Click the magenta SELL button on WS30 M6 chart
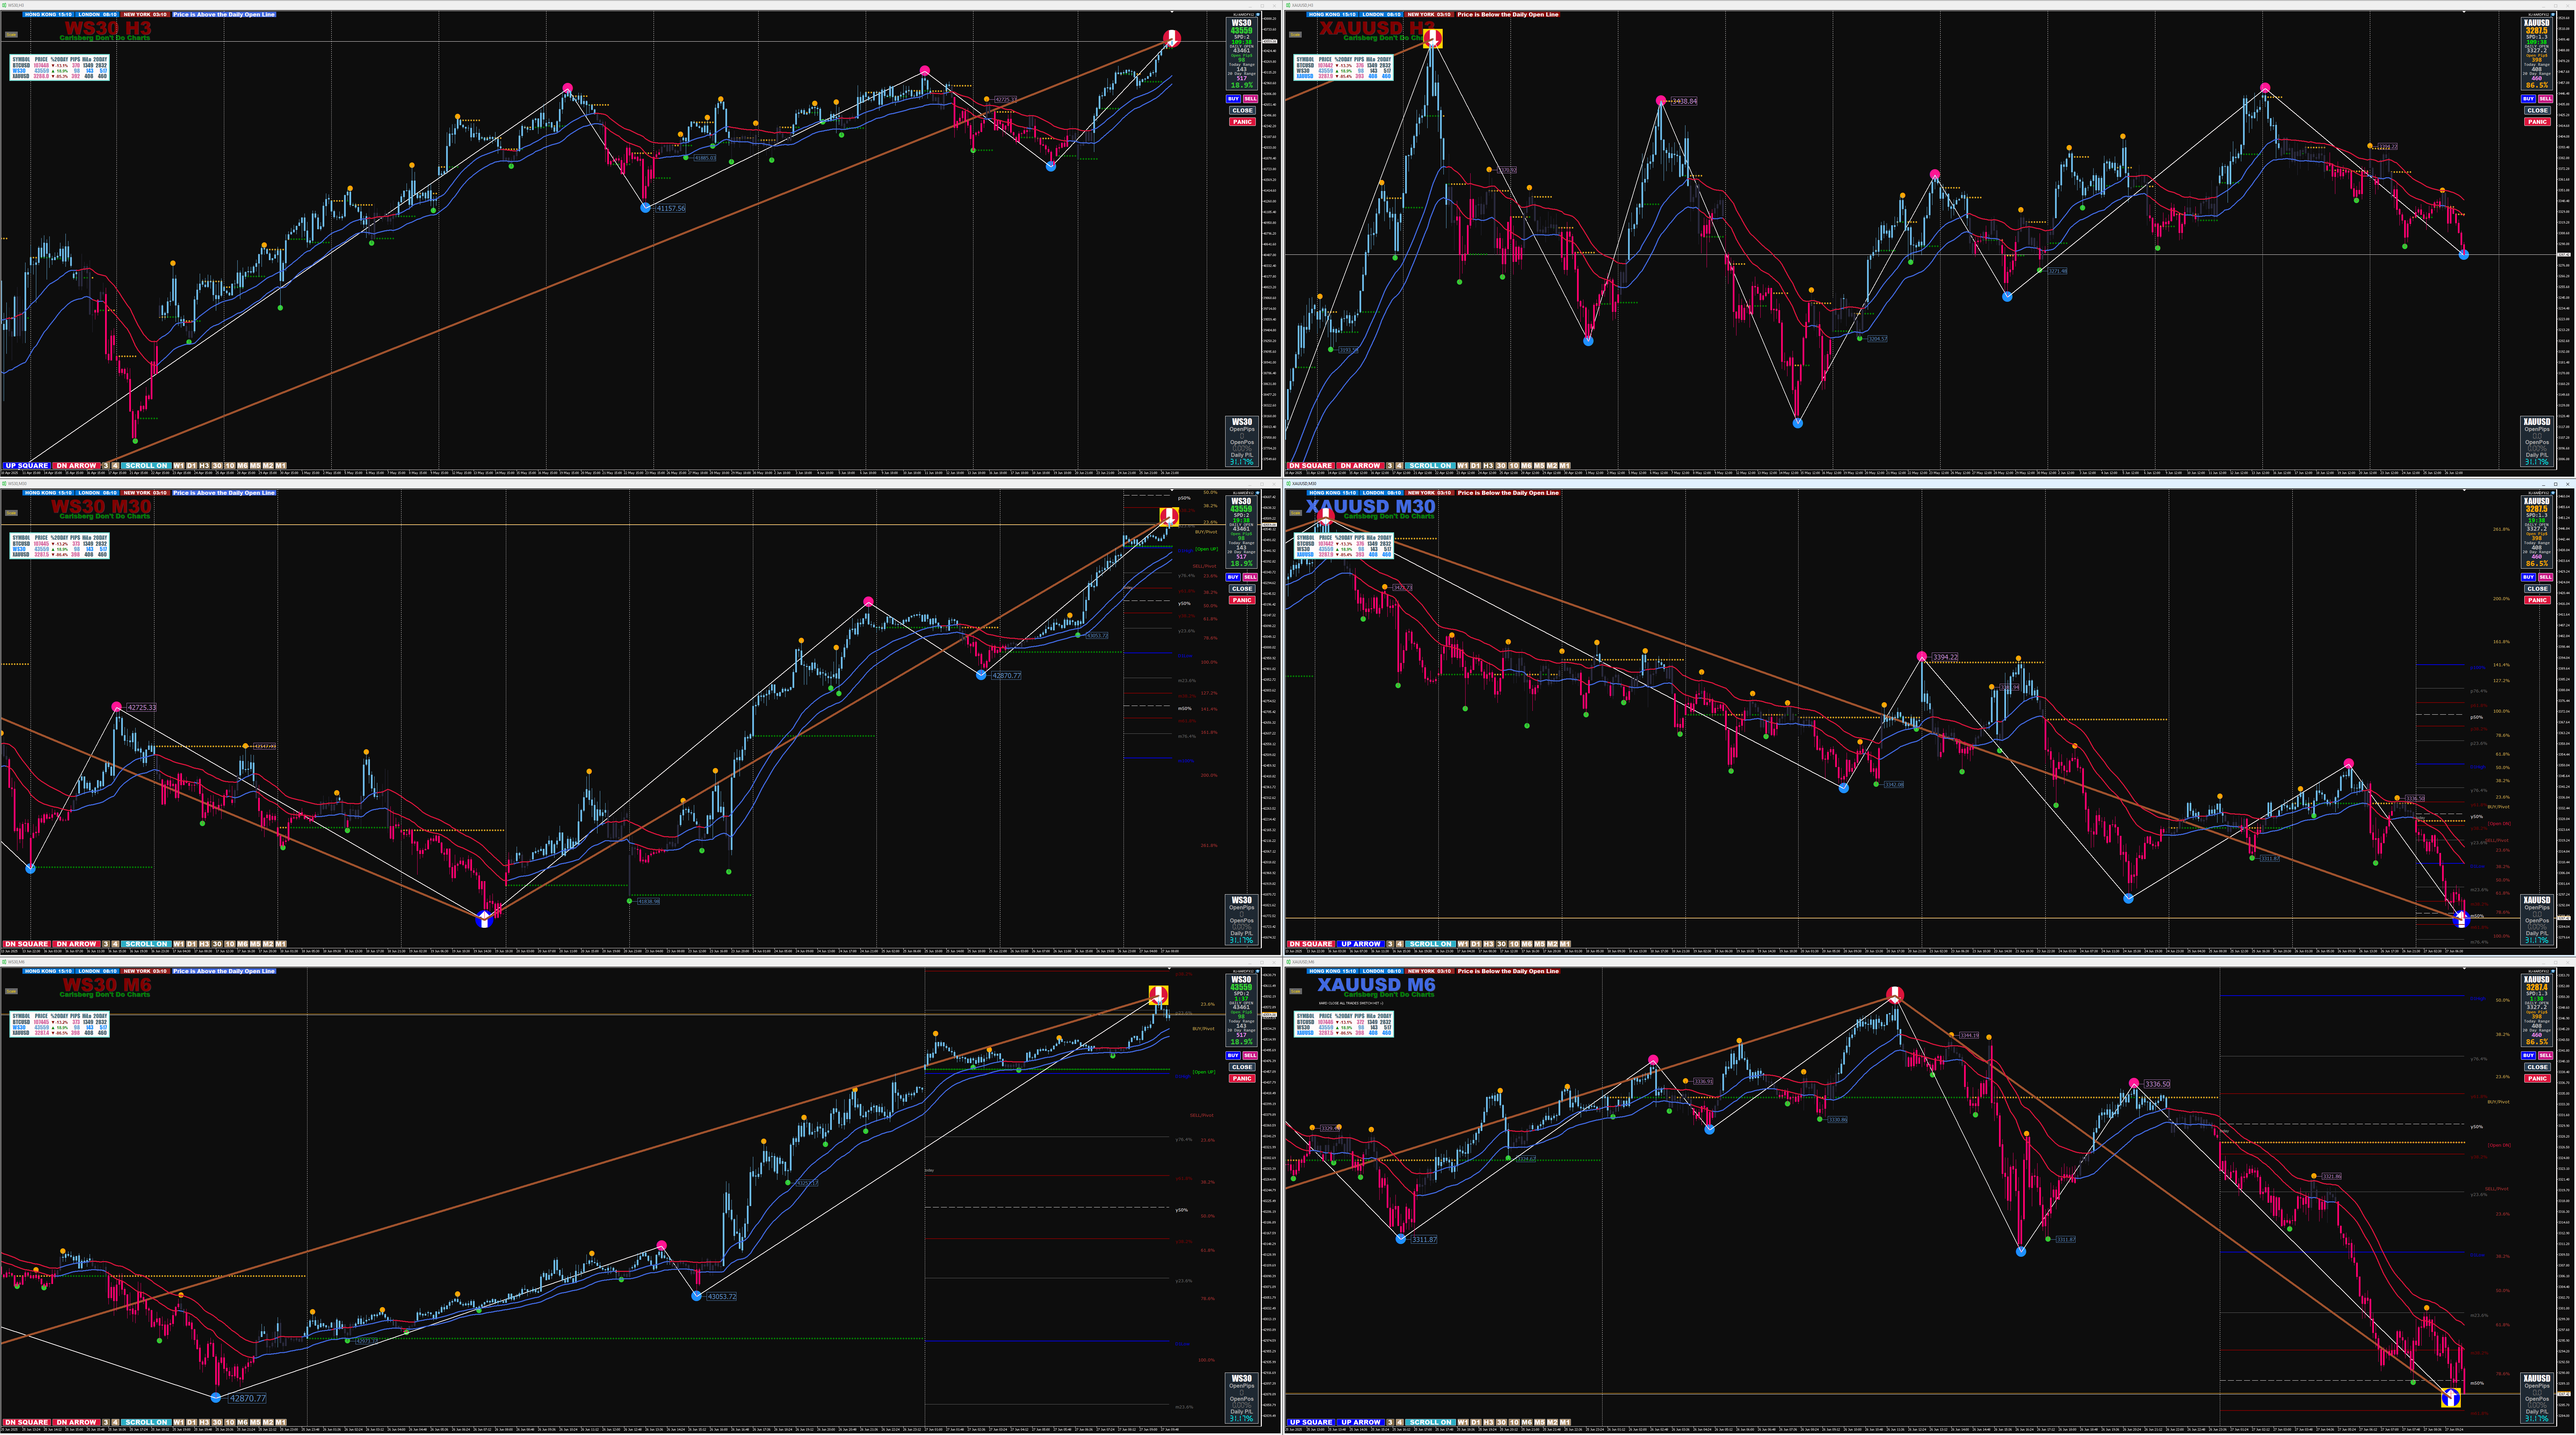2576x1435 pixels. tap(1250, 1055)
